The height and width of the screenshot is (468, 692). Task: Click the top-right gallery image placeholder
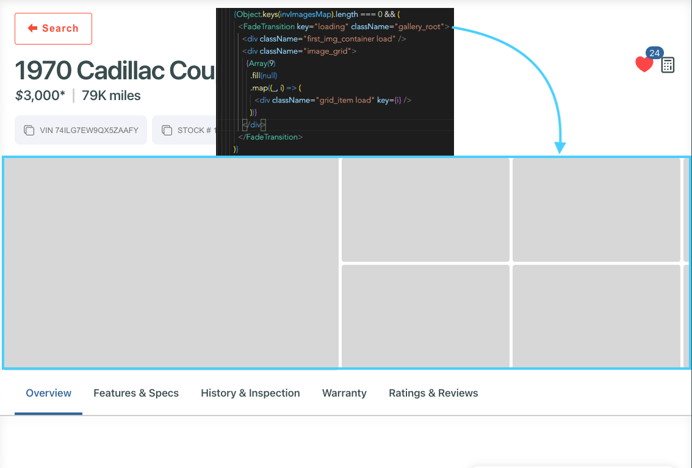pos(597,209)
